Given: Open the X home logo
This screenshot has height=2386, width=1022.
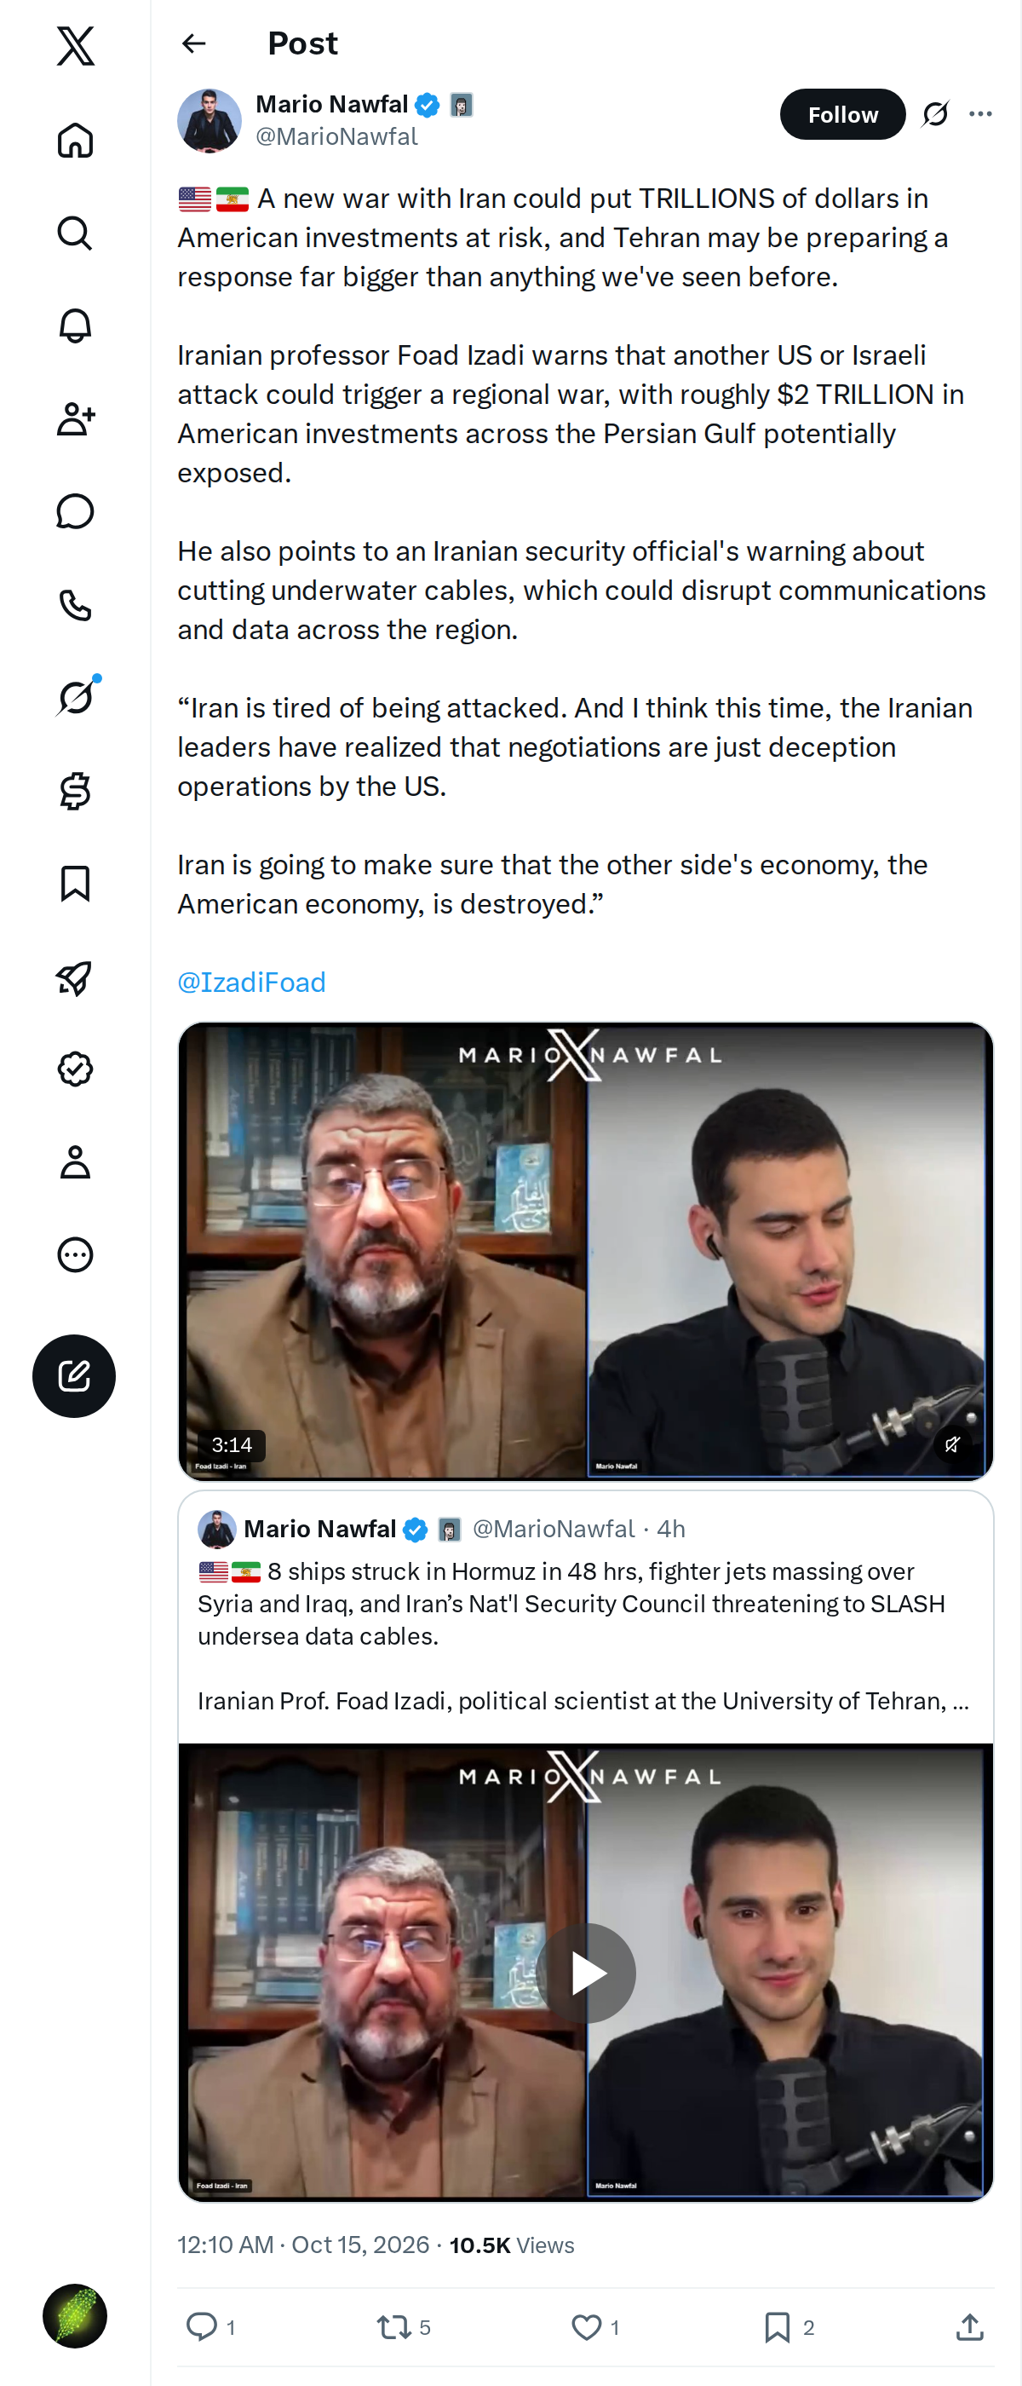Looking at the screenshot, I should 75,45.
